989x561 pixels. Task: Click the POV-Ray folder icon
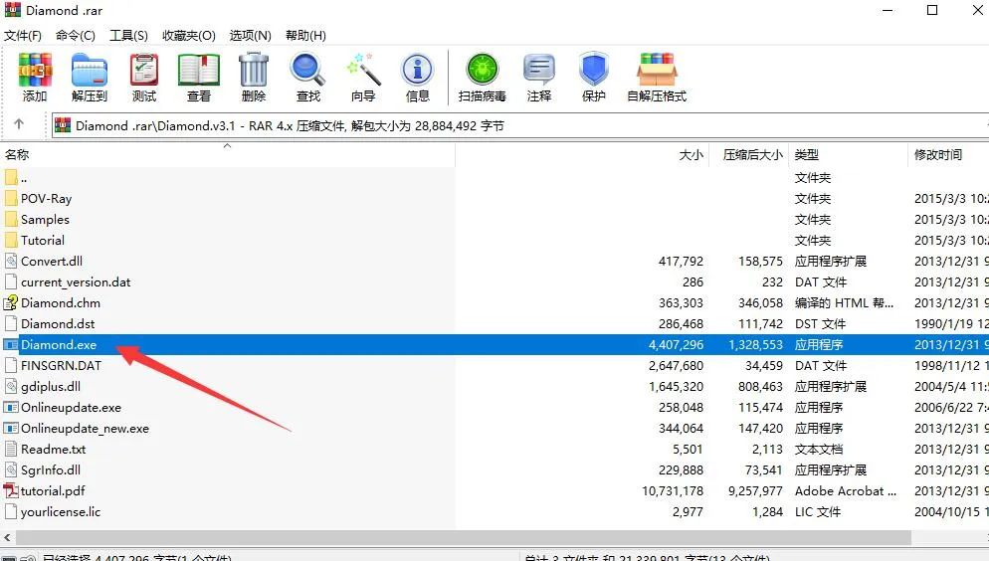pyautogui.click(x=11, y=199)
